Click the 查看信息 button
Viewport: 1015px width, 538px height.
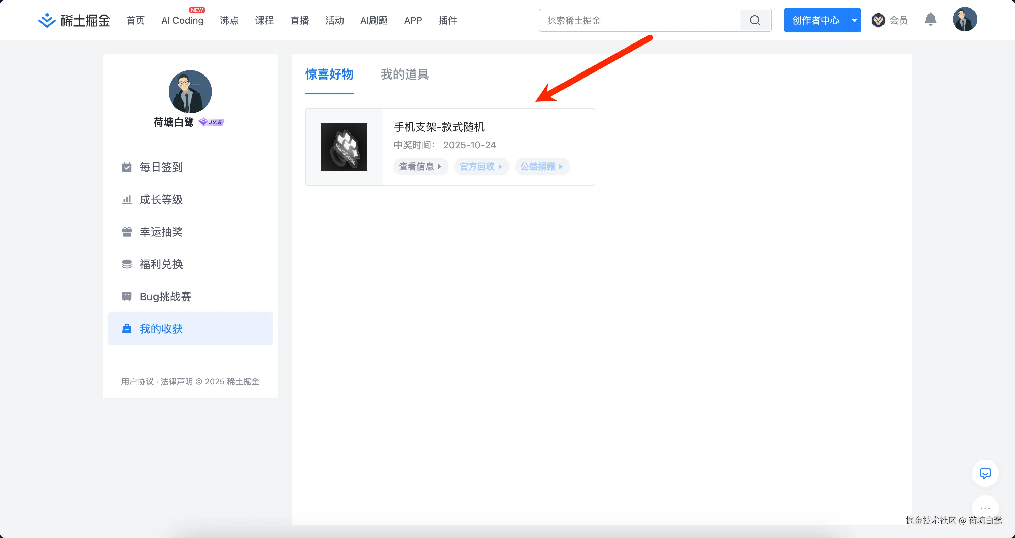(x=420, y=167)
